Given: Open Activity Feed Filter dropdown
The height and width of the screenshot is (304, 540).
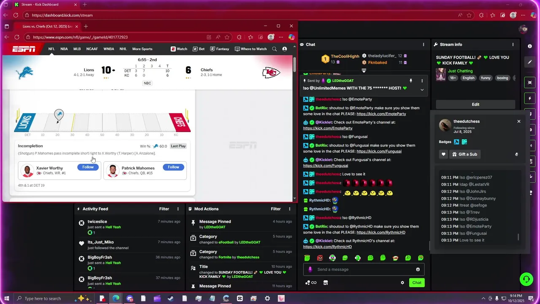Looking at the screenshot, I should [x=164, y=209].
